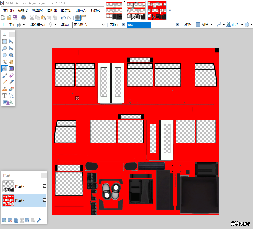Select the Lasso Select tool
Screen dimensions: 253x229
click(4, 48)
